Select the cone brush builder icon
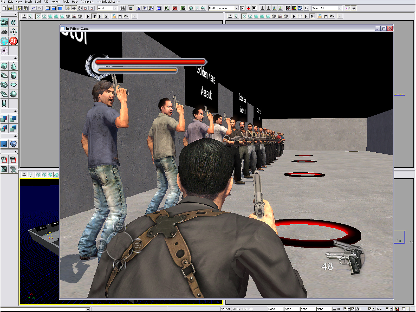This screenshot has width=416, height=312. click(13, 66)
